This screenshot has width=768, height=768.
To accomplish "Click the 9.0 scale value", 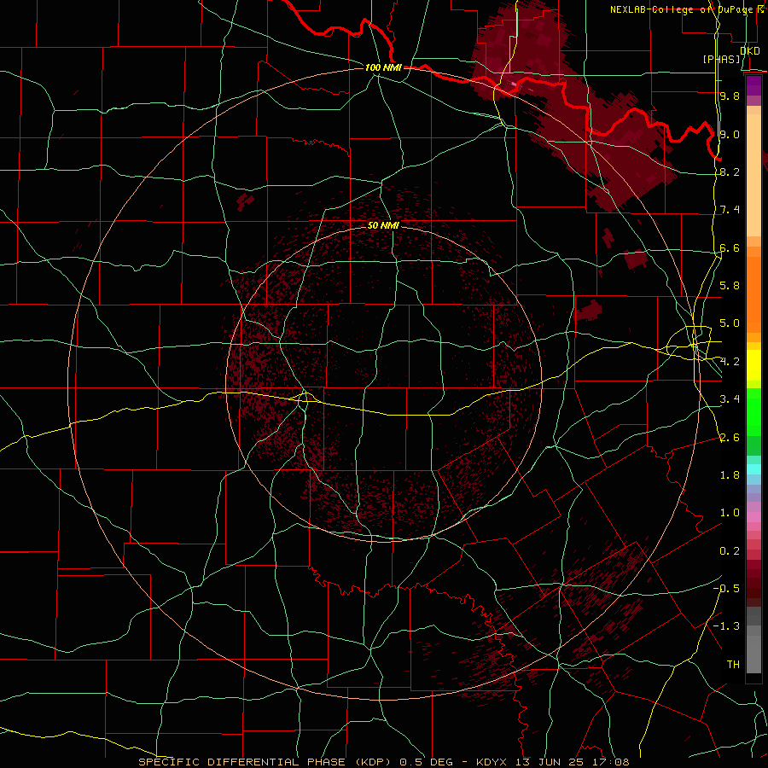I will [730, 134].
